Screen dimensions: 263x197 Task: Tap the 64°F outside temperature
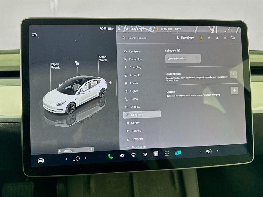[178, 29]
